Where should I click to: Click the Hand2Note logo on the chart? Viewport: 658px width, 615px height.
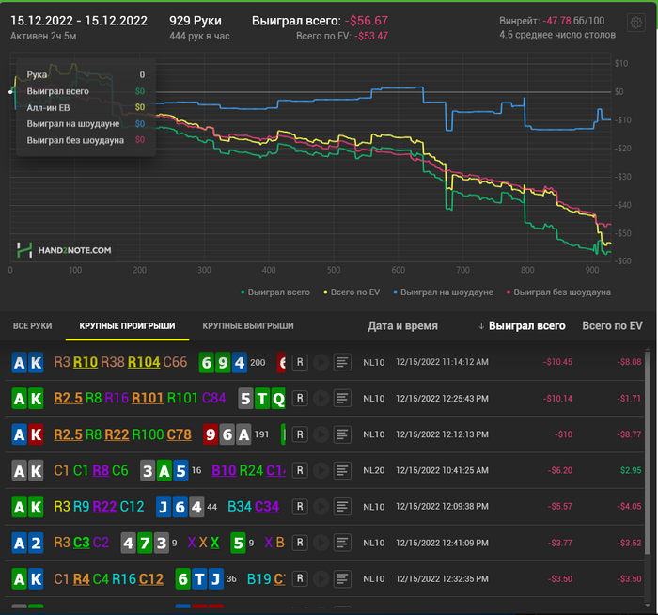(65, 250)
